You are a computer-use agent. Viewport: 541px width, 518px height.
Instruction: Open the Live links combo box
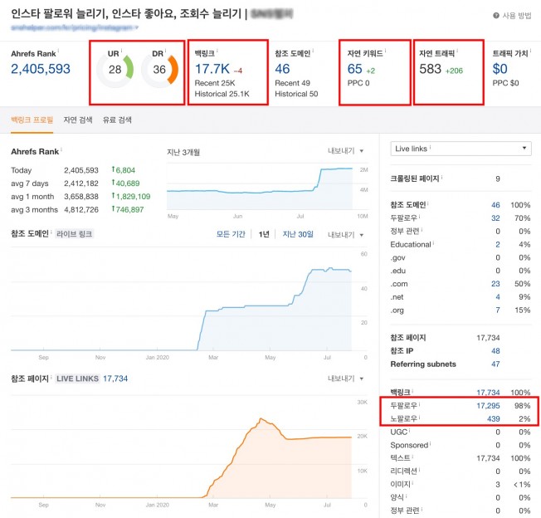click(x=461, y=149)
